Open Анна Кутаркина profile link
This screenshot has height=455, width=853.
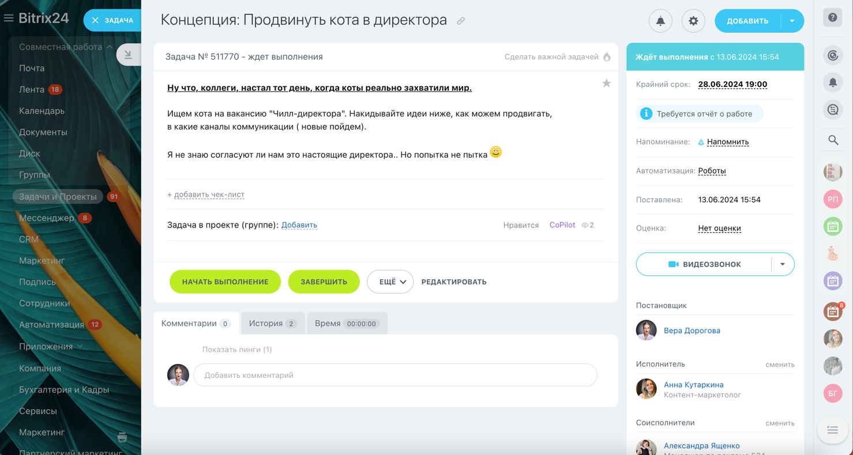click(693, 385)
